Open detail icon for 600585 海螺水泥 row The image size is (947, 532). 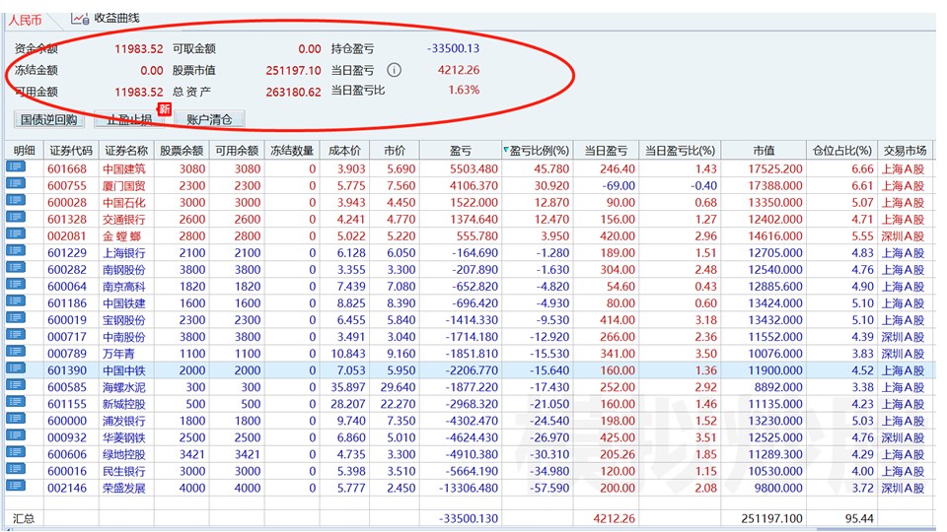click(16, 385)
